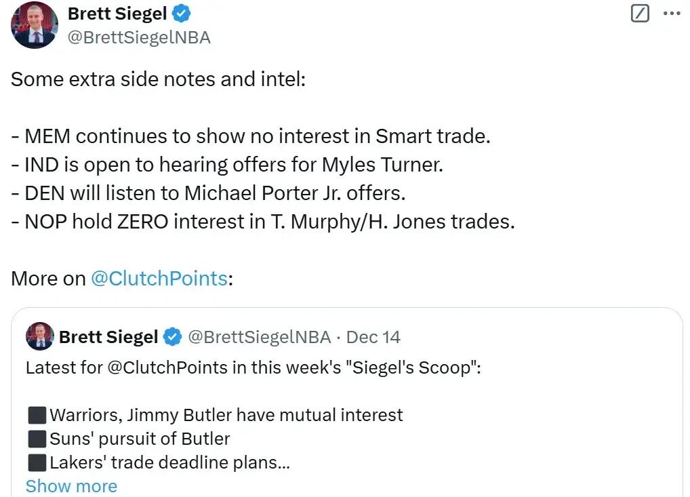This screenshot has height=497, width=690.
Task: Click the small avatar in the quoted tweet
Action: (x=39, y=336)
